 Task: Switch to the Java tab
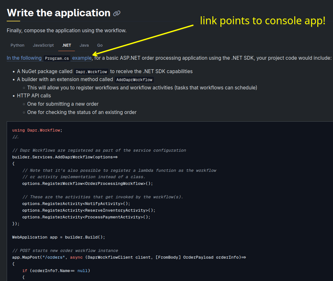(x=84, y=45)
